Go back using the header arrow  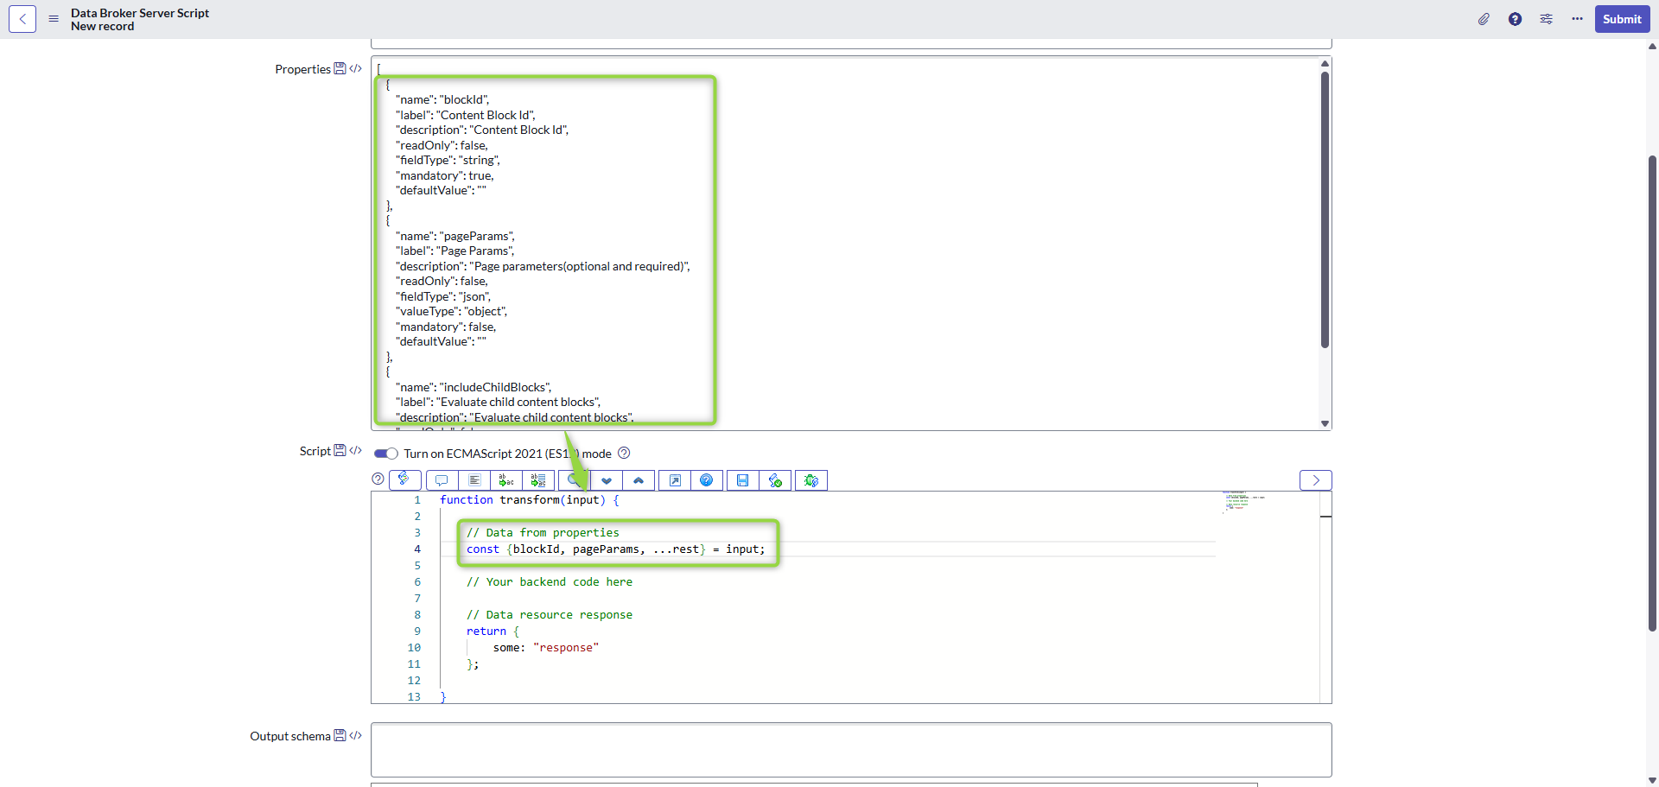point(22,19)
